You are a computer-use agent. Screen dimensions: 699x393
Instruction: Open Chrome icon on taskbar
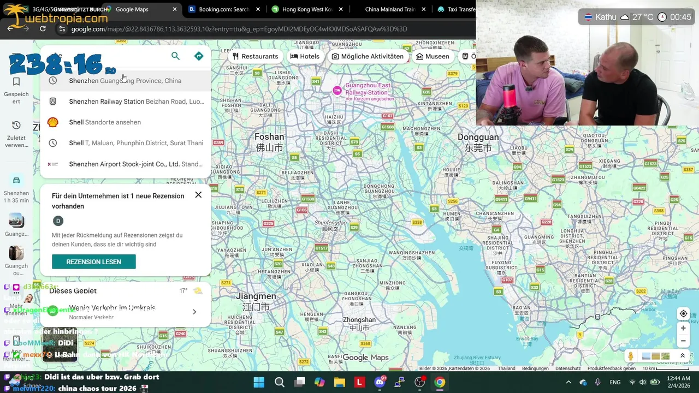coord(440,382)
